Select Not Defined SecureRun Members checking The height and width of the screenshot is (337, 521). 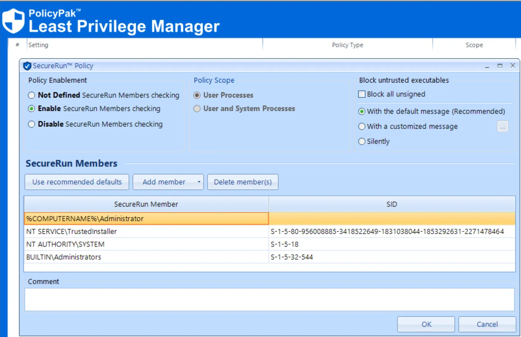pyautogui.click(x=32, y=95)
